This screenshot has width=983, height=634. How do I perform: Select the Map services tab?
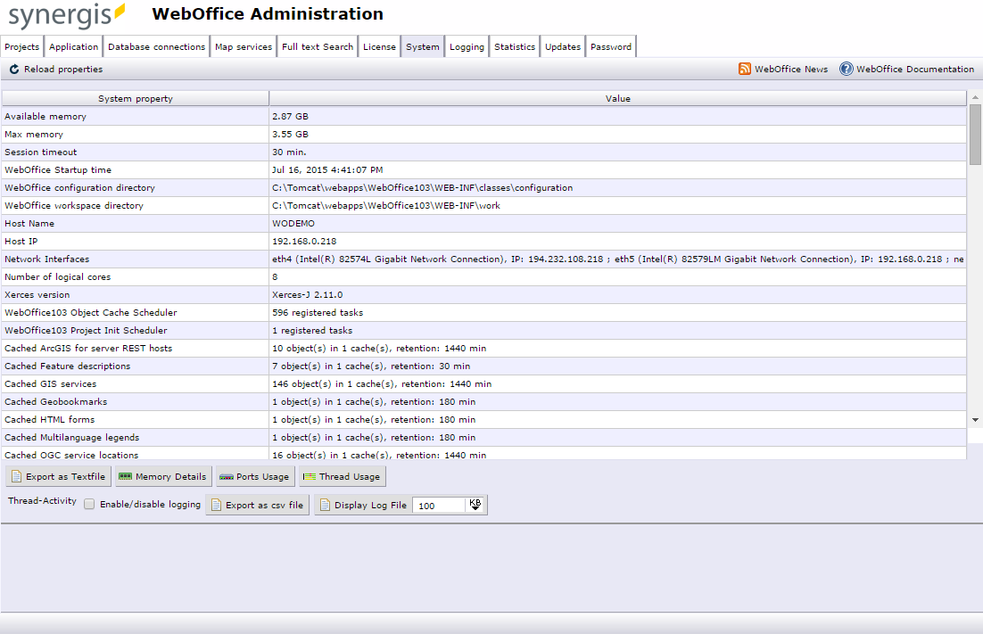click(243, 45)
